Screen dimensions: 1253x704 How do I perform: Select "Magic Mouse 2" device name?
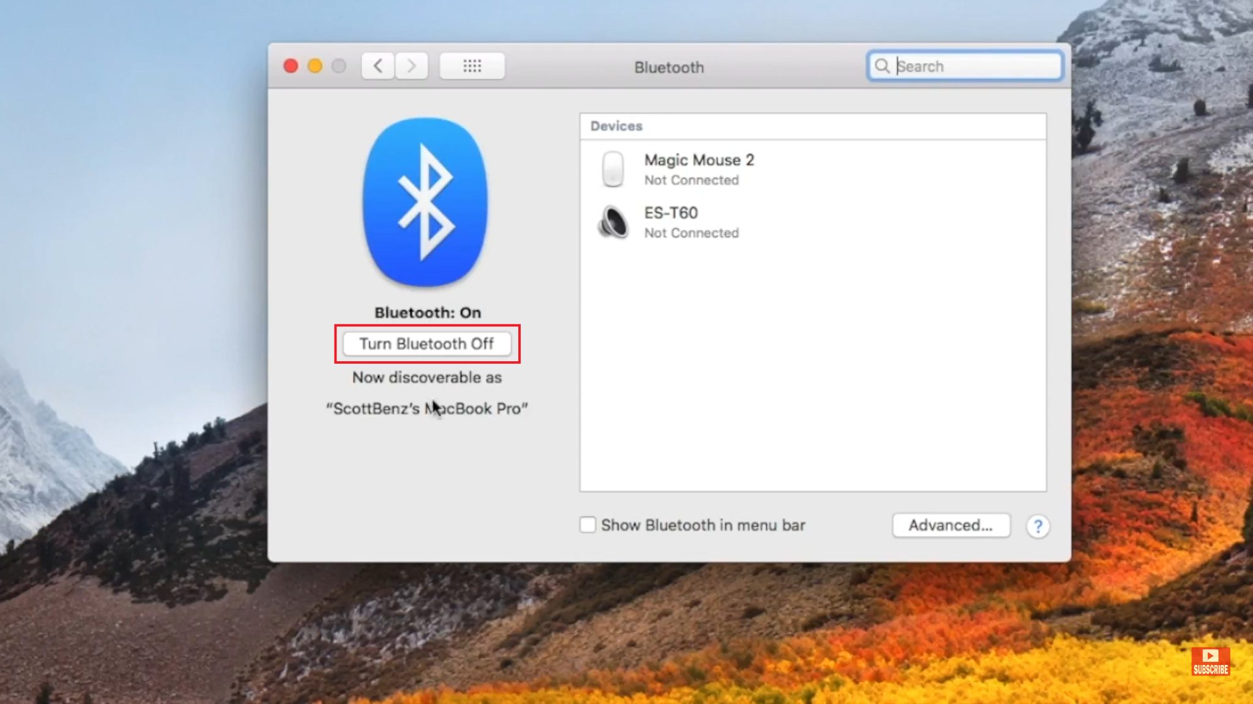tap(699, 160)
